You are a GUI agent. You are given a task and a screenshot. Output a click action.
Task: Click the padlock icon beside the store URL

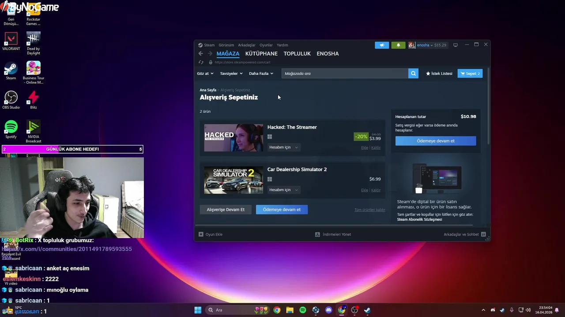[x=211, y=63]
